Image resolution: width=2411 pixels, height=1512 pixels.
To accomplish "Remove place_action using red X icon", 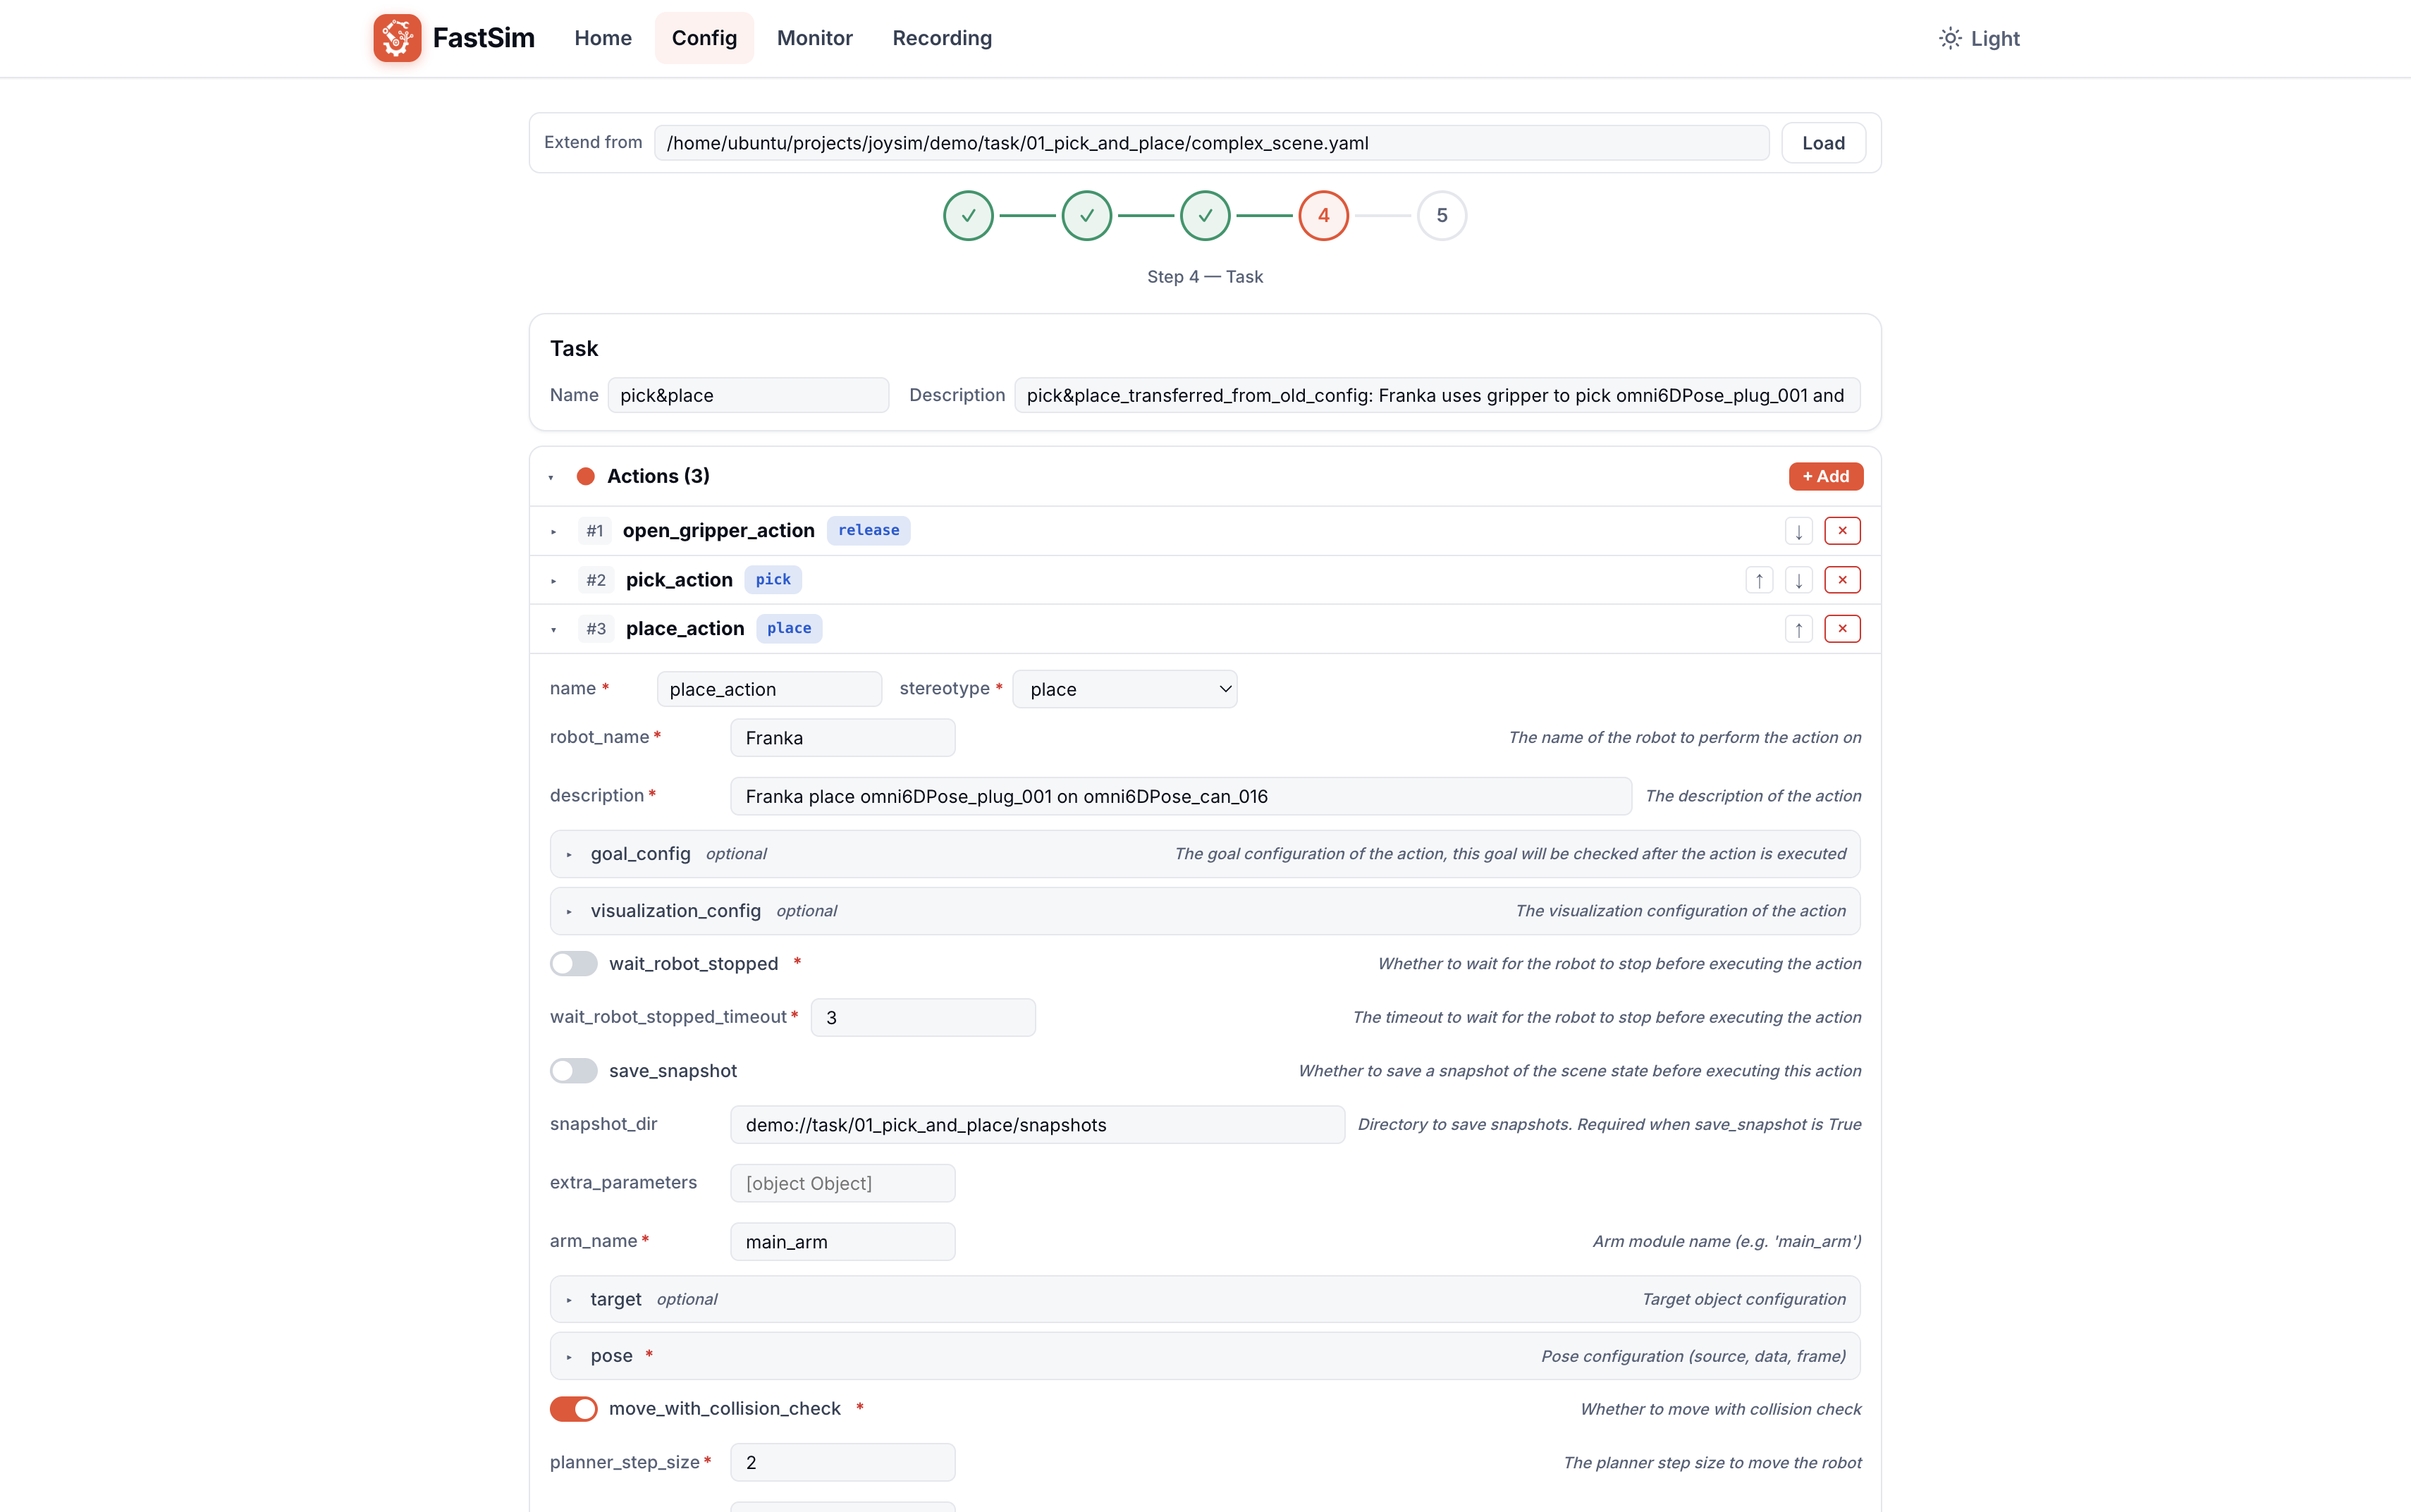I will (1842, 629).
